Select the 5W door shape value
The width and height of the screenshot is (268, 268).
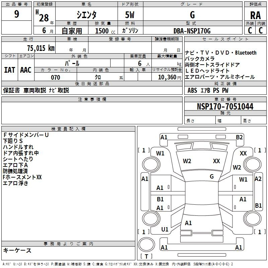click(x=130, y=15)
